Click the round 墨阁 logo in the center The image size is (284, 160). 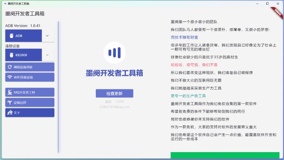tap(114, 53)
